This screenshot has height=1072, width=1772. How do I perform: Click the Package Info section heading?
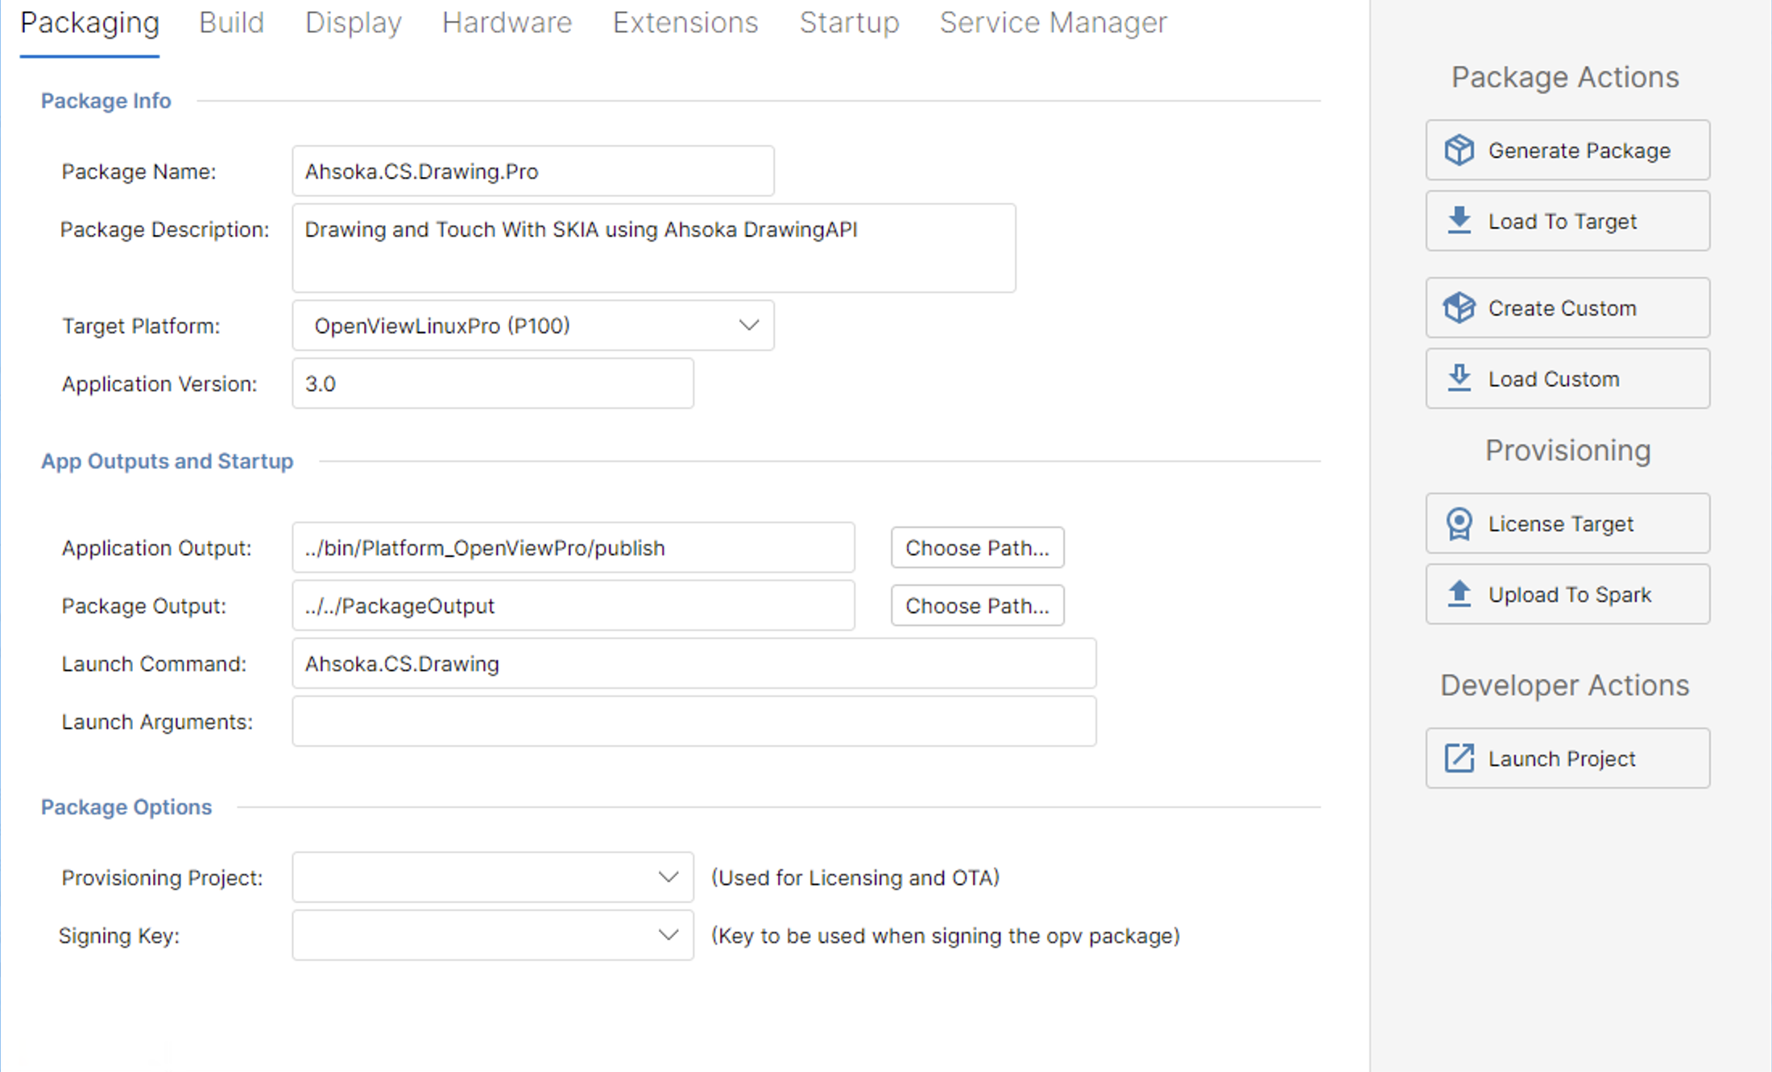tap(106, 101)
